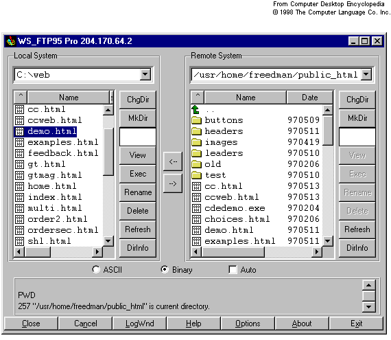
Task: Click the local DirInfo button
Action: point(138,248)
